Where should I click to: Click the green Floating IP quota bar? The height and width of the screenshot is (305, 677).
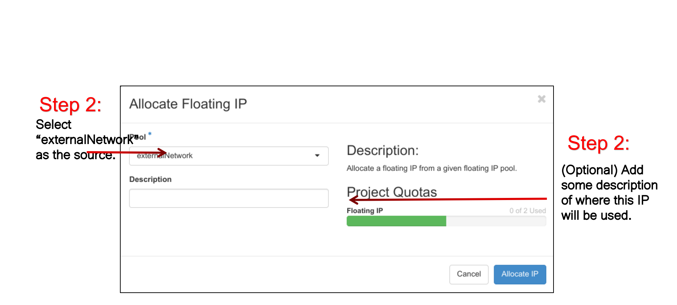(x=397, y=221)
